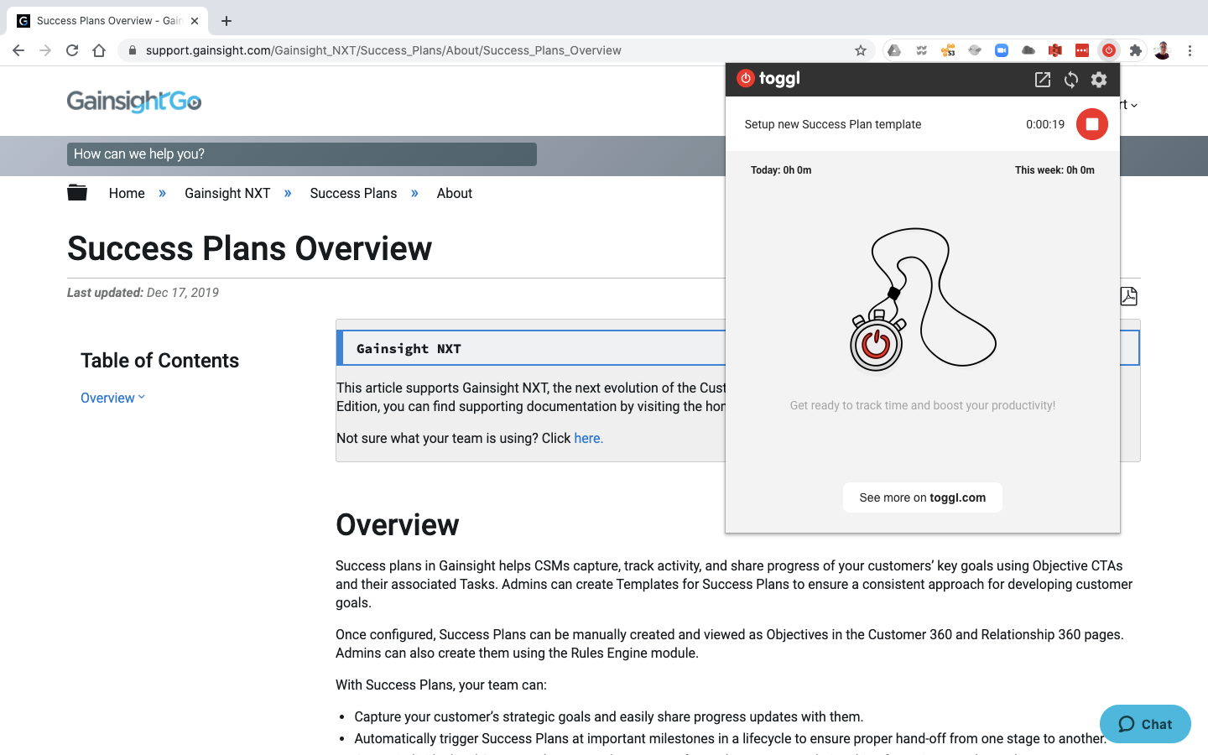Reload the current page
This screenshot has width=1208, height=755.
(x=72, y=50)
